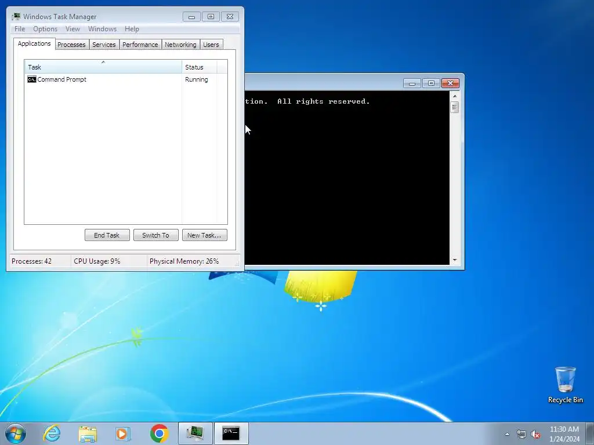594x445 pixels.
Task: Open the Windows menu
Action: pos(102,29)
